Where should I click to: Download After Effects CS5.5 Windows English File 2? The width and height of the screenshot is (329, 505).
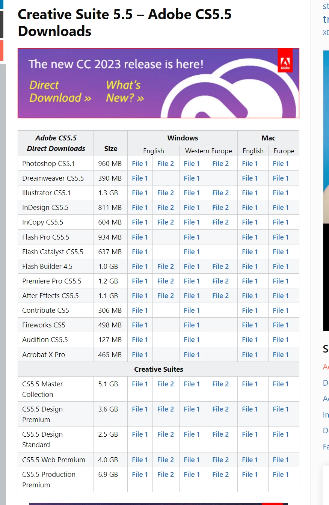(x=166, y=295)
